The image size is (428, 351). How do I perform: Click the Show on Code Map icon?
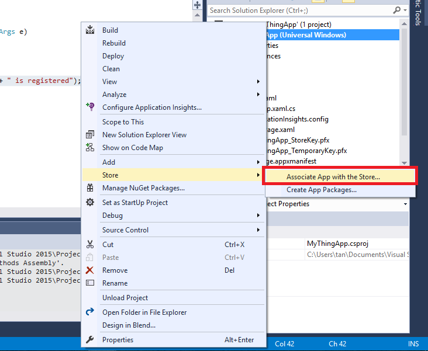point(90,148)
